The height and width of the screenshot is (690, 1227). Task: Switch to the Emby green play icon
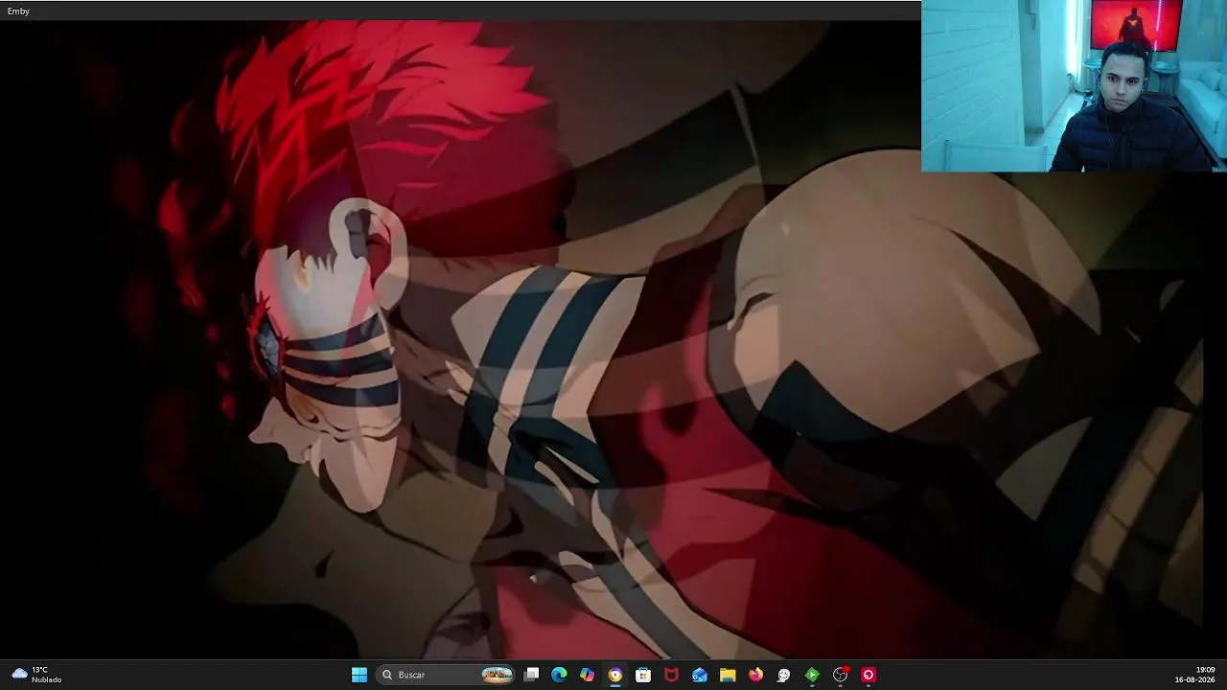point(812,675)
